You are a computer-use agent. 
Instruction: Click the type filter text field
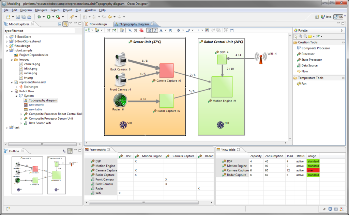[40, 31]
